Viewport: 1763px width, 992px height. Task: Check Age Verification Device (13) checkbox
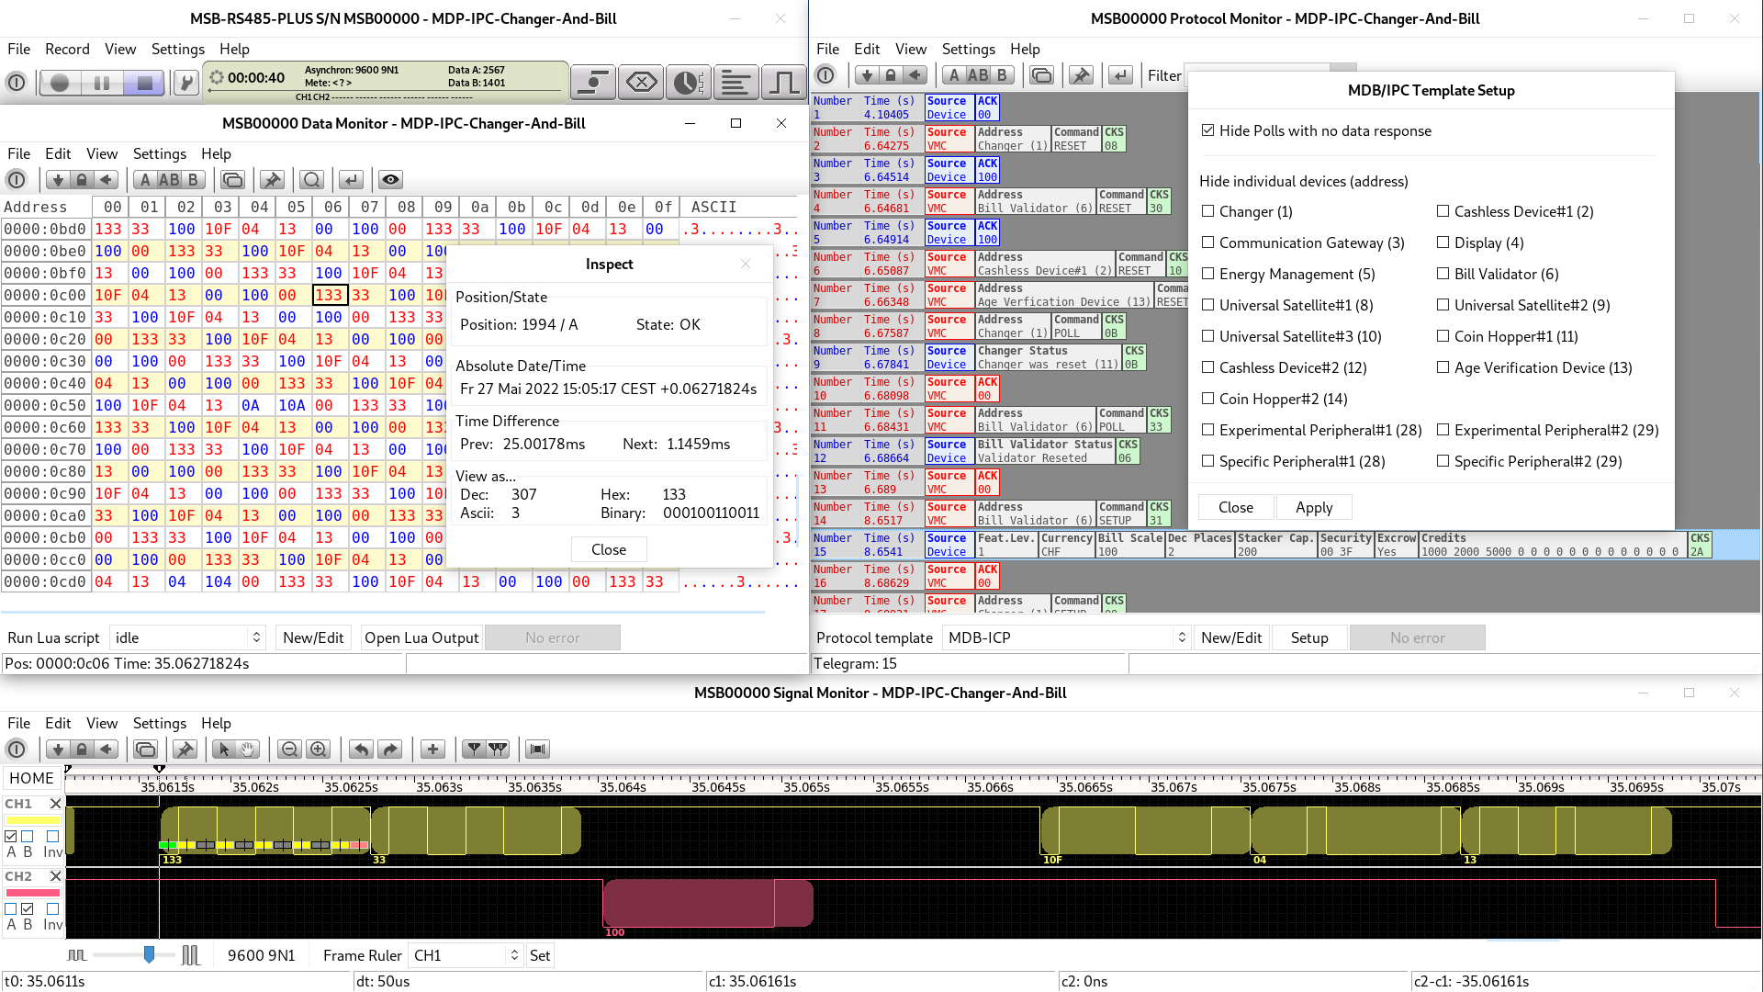(1443, 367)
